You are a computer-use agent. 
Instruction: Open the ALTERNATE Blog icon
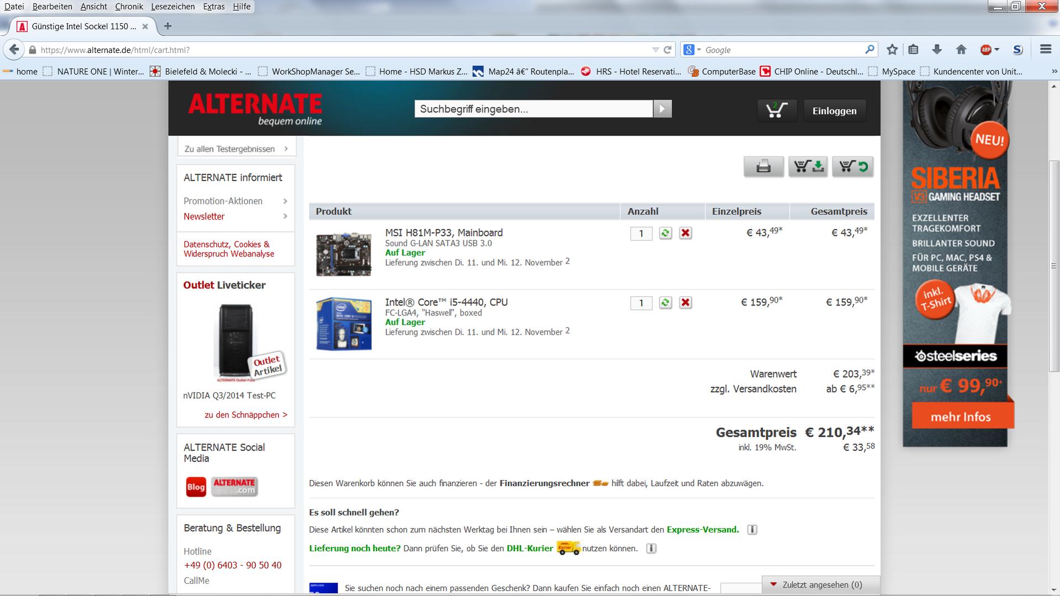[196, 487]
